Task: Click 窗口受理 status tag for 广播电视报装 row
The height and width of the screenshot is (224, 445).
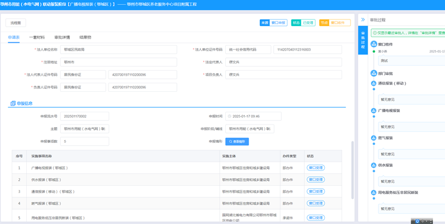Action: 315,168
